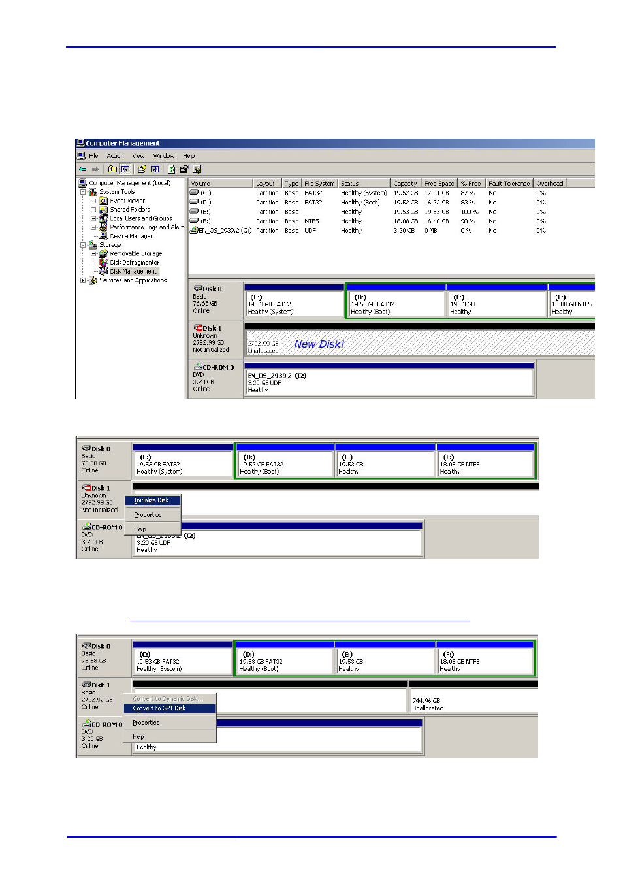Click the Disk 1 red icon in top window
This screenshot has height=882, width=623.
(x=198, y=328)
